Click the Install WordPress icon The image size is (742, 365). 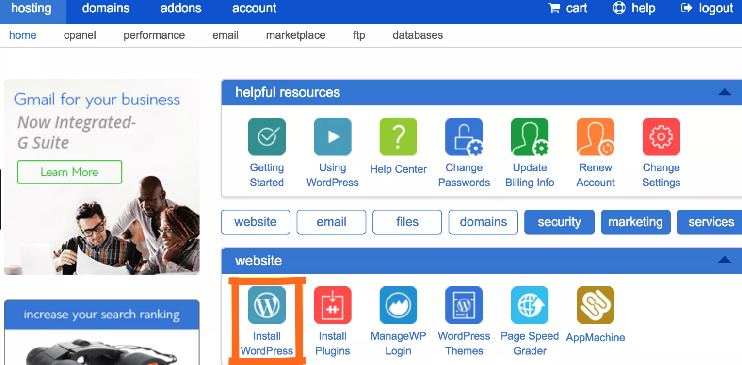point(267,305)
